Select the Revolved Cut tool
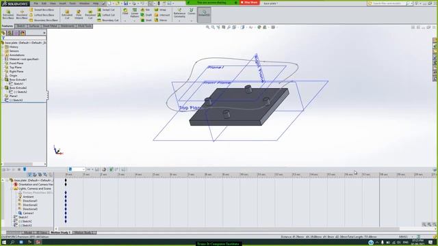Image resolution: width=438 pixels, height=246 pixels. click(x=90, y=14)
